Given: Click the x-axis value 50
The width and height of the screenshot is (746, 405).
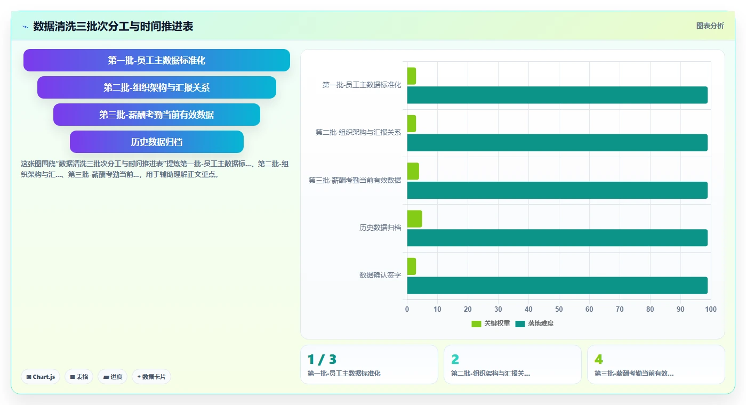Looking at the screenshot, I should click(x=559, y=310).
